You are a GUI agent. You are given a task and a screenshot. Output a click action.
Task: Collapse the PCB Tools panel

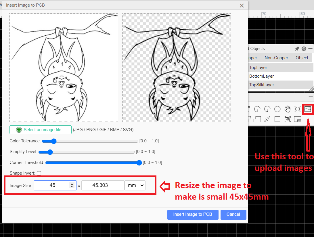pos(311,97)
